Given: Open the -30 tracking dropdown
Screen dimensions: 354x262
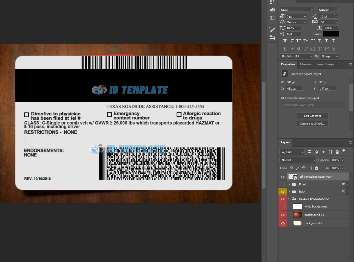Looking at the screenshot, I should coord(336,22).
